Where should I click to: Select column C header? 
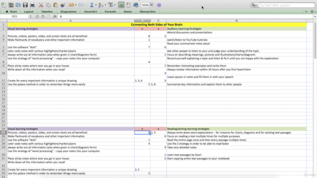coord(158,21)
